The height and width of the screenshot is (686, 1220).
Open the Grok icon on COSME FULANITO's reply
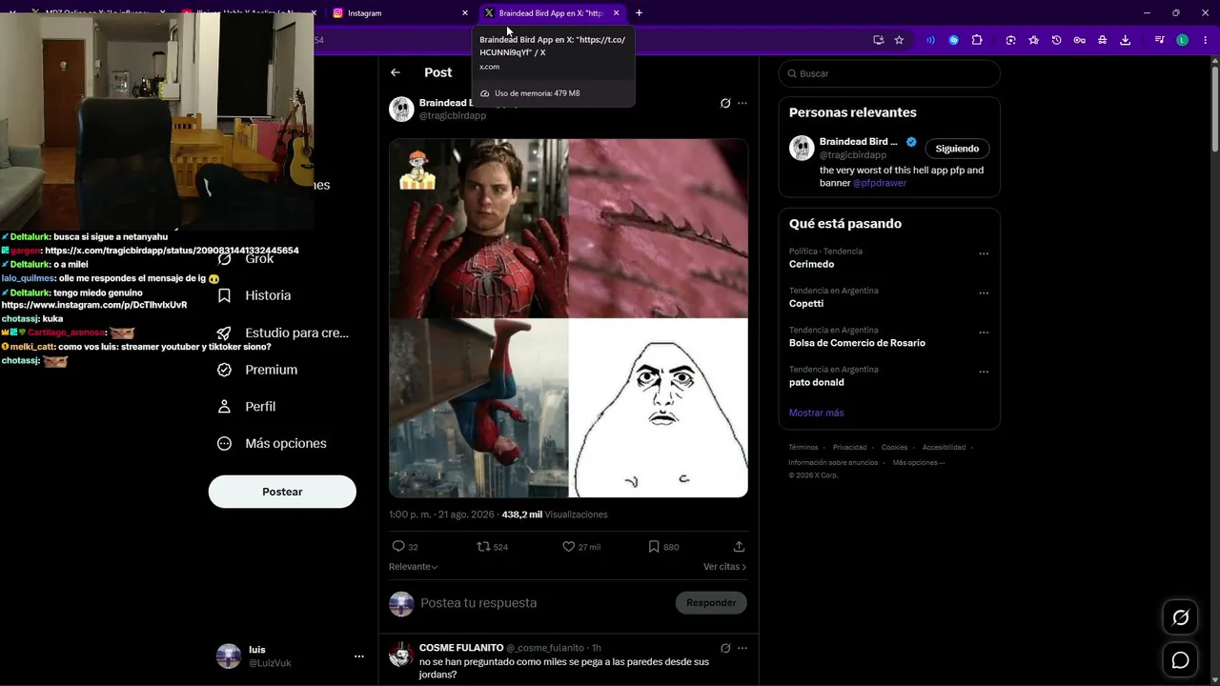725,648
